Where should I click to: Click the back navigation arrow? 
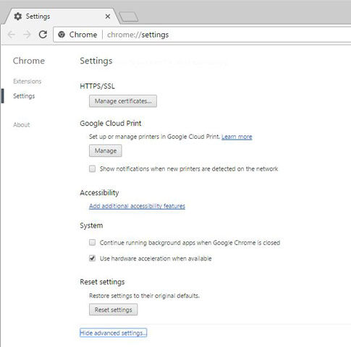point(12,35)
